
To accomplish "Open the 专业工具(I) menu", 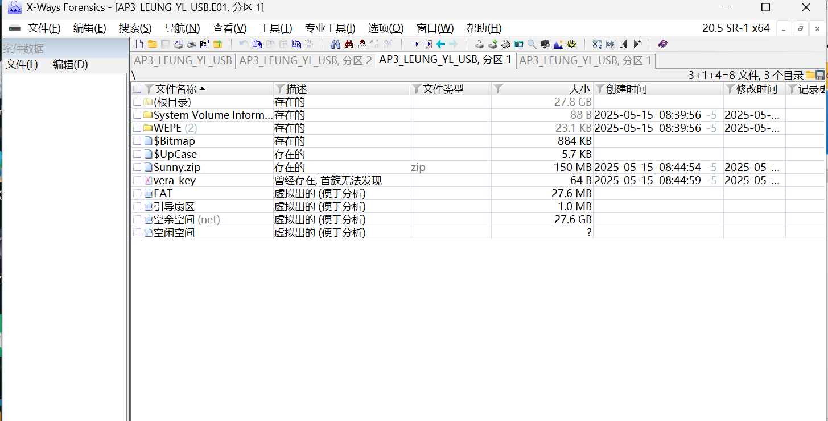I will (330, 28).
